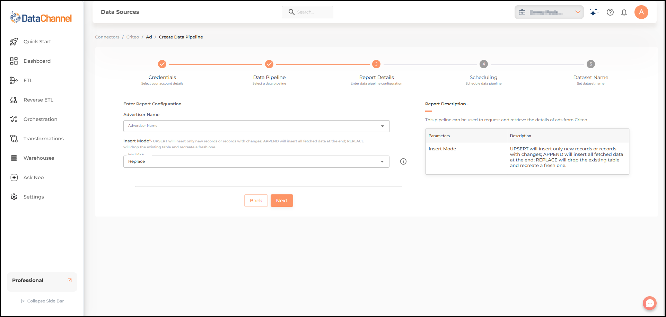
Task: Open the AI sparkle assistant icon
Action: 594,12
